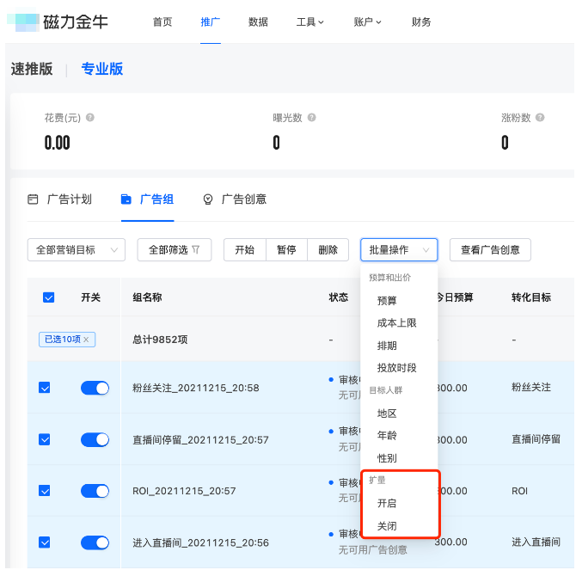576x576 pixels.
Task: Open help icon next to 花费(元)
Action: 90,118
